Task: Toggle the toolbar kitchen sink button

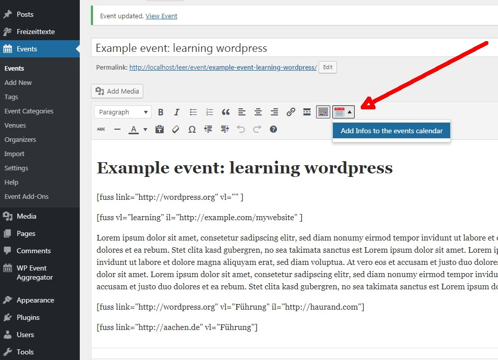Action: click(x=323, y=112)
